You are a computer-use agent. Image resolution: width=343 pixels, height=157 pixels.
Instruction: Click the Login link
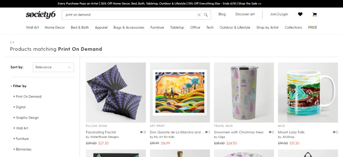click(x=284, y=14)
